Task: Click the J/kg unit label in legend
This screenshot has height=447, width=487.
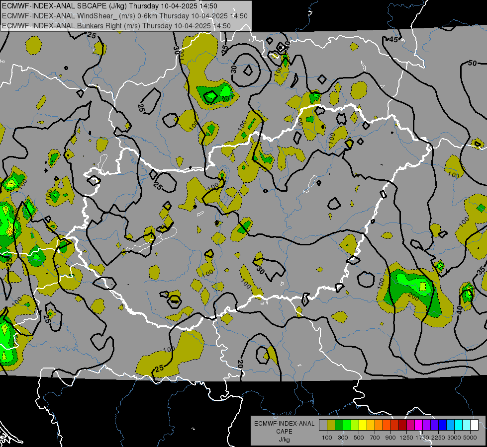Action: tap(284, 440)
